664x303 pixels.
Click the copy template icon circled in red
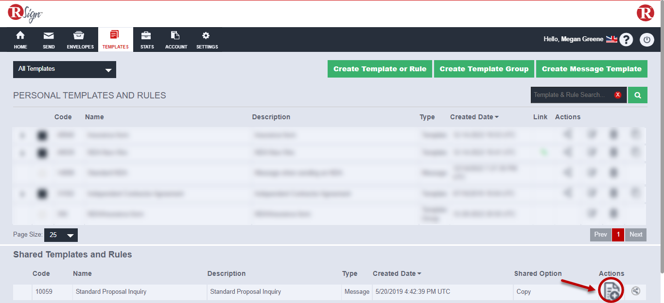(611, 291)
